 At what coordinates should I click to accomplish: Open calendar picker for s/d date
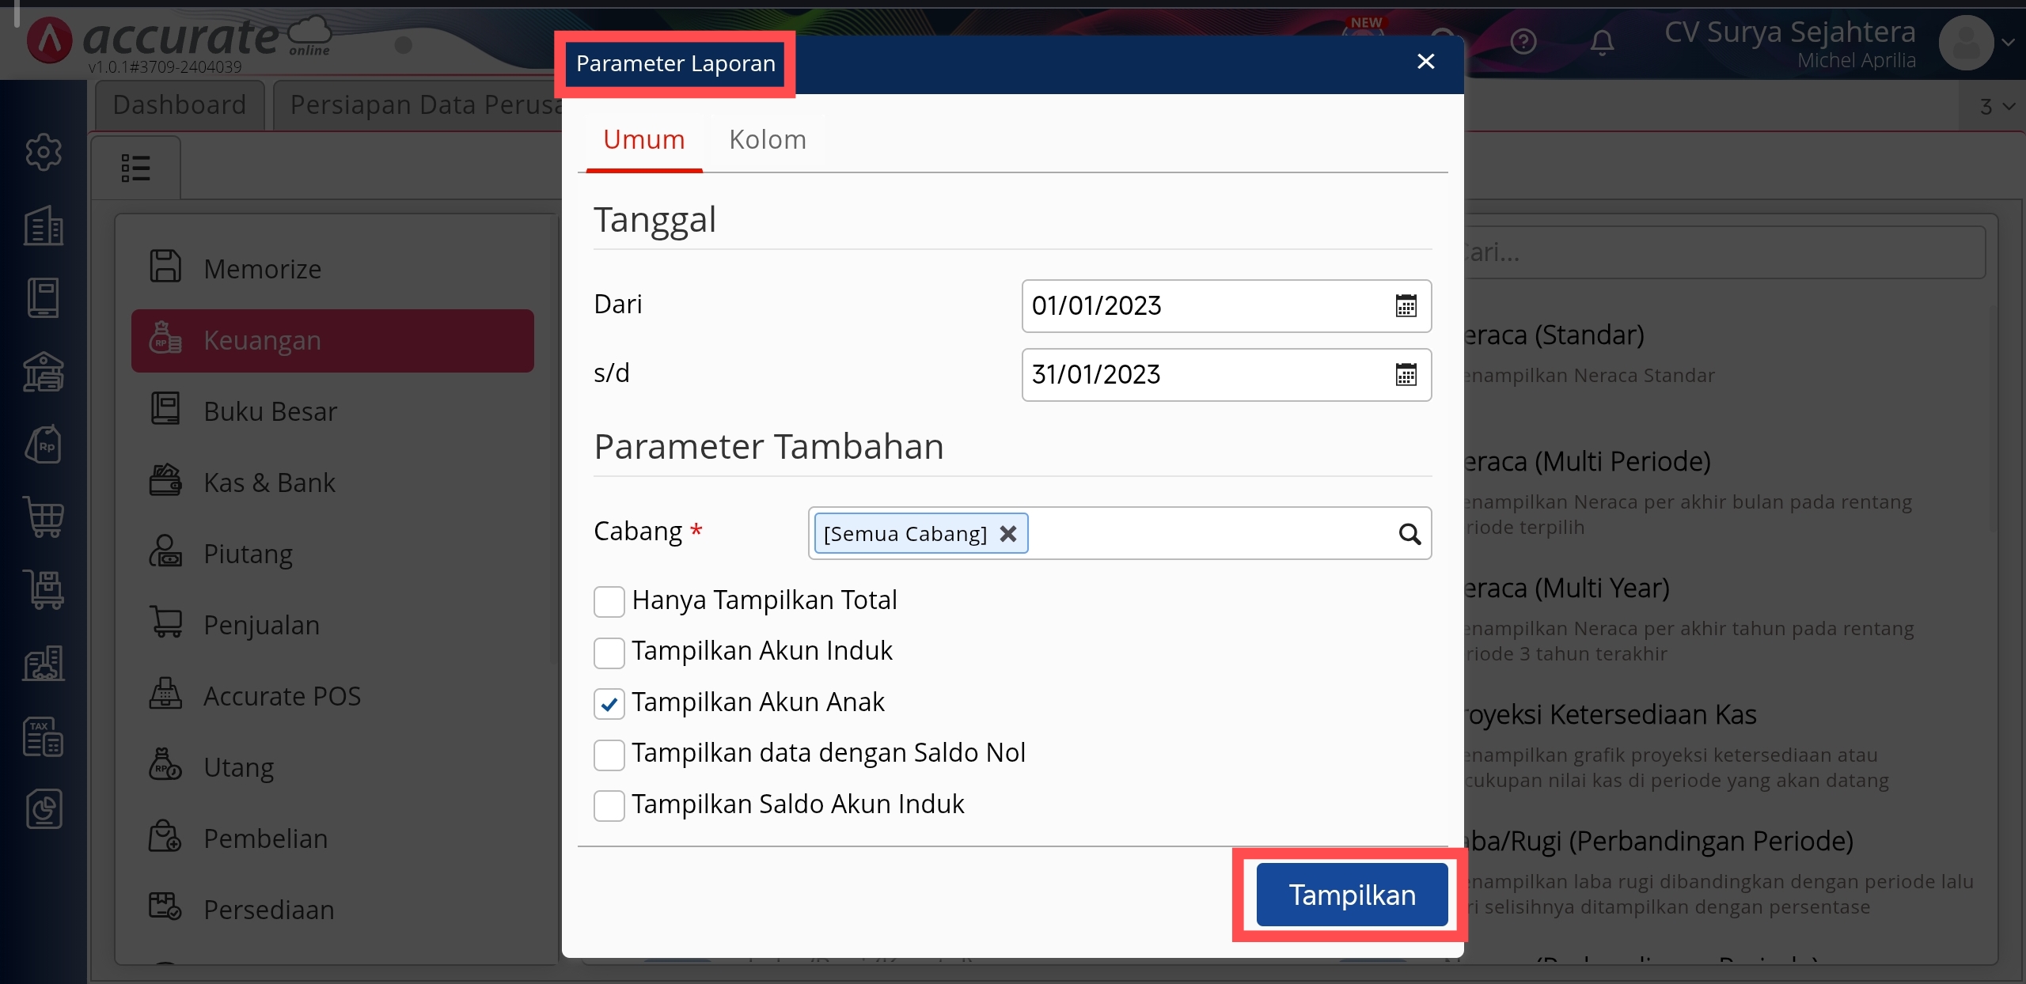point(1406,375)
